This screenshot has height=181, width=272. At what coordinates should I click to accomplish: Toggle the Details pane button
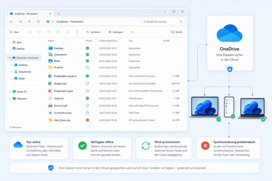click(177, 32)
